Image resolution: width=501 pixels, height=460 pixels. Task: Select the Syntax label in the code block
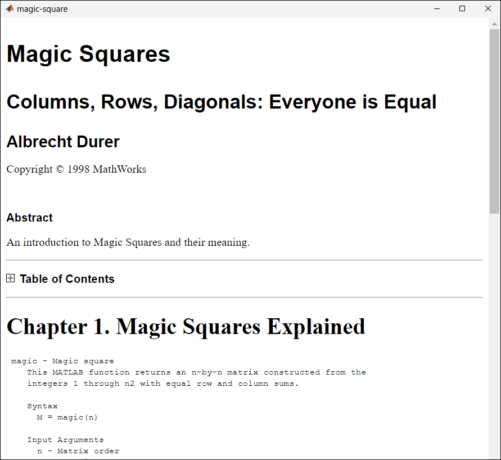(x=42, y=405)
